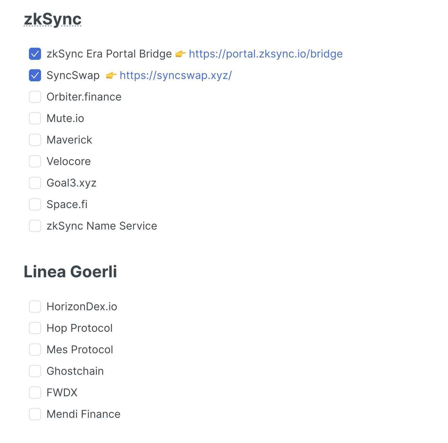Tick the FWDX checkbox
The height and width of the screenshot is (443, 448).
tap(35, 393)
